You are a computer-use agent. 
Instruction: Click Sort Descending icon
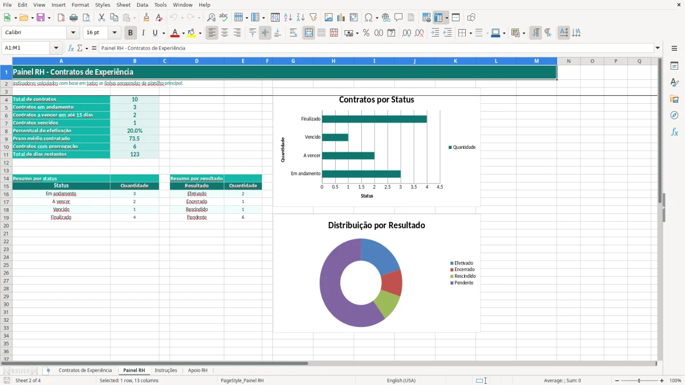click(x=301, y=18)
